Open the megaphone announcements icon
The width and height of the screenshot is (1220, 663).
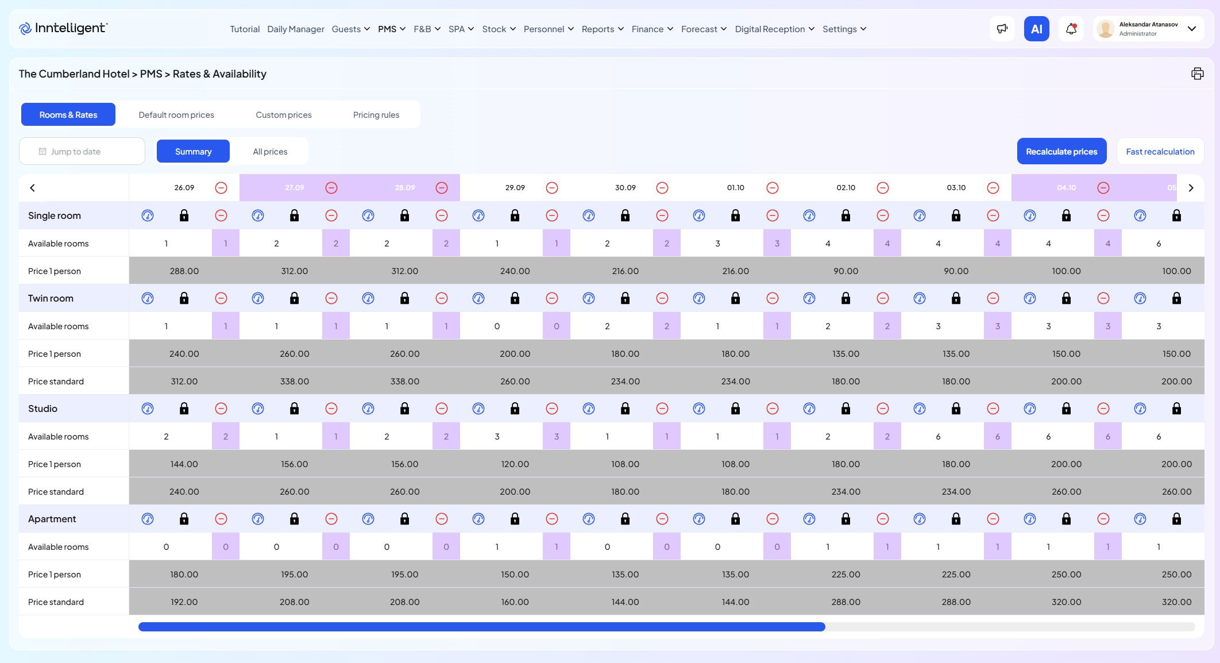click(x=1002, y=29)
